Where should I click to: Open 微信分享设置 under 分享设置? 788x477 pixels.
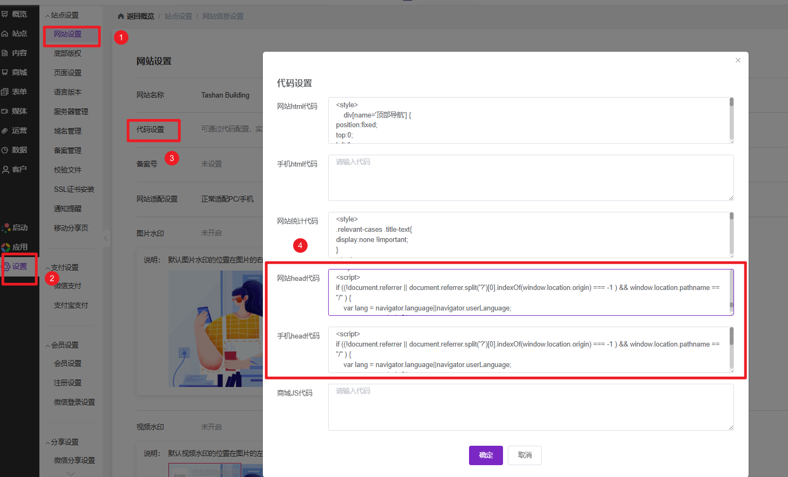[x=74, y=460]
